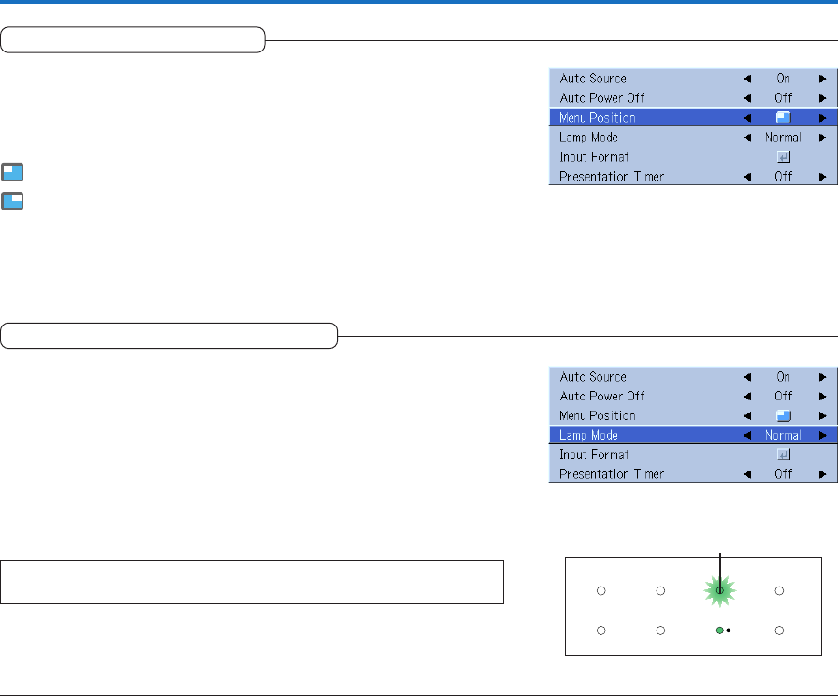Image resolution: width=838 pixels, height=696 pixels.
Task: Click the upper-left menu position icon beside the page text
Action: (13, 172)
